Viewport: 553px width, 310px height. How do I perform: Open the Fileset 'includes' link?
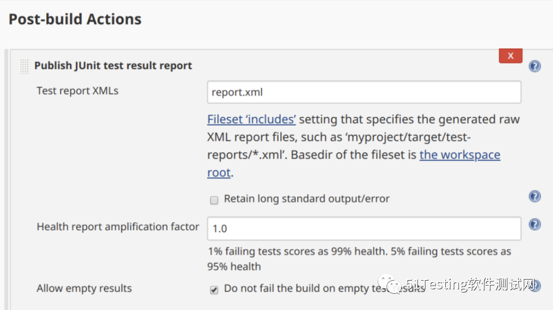coord(251,120)
